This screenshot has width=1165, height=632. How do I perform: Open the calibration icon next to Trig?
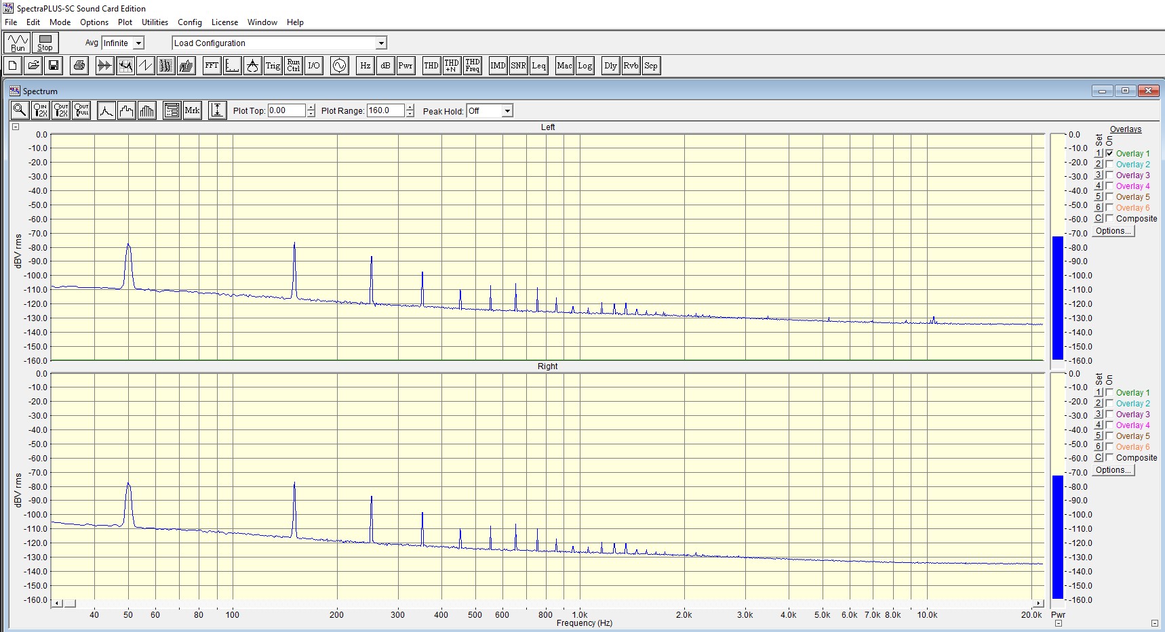252,66
